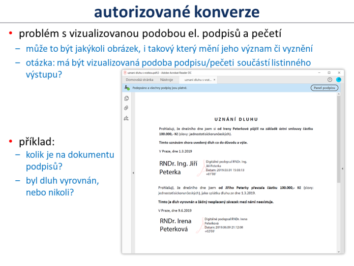354x266 pixels.
Task: Select the uznani dluhu s vrat... document tab
Action: 198,80
